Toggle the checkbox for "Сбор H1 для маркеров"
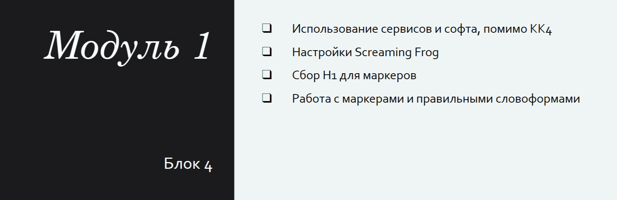This screenshot has height=200, width=617. tap(267, 75)
